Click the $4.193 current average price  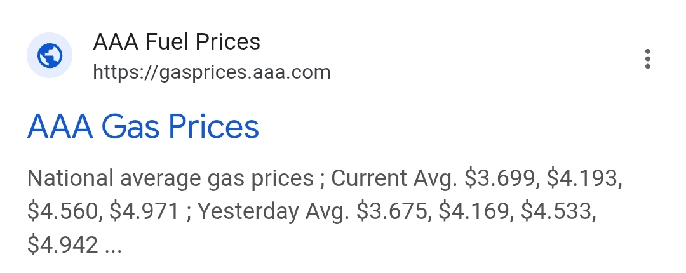pos(582,178)
